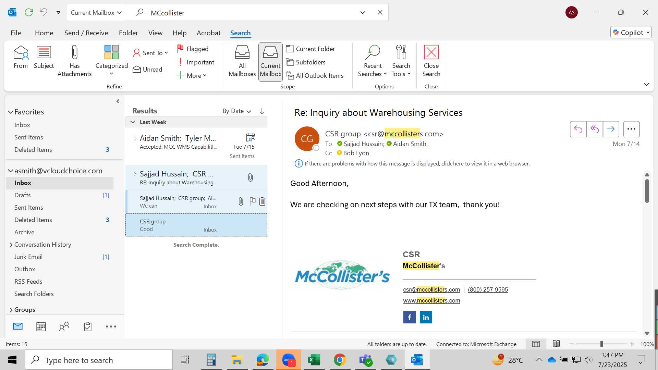The image size is (658, 370).
Task: Open the File tab
Action: (16, 33)
